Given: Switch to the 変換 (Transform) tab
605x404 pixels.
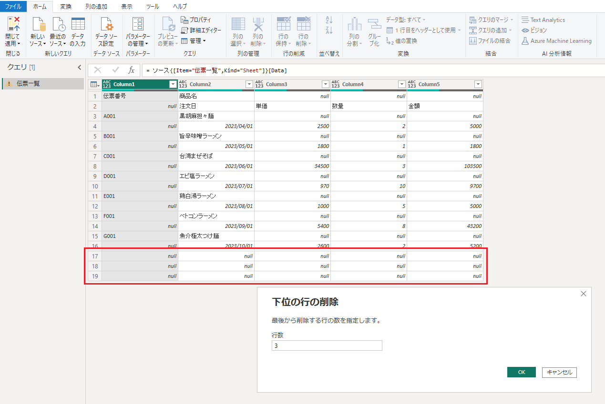Looking at the screenshot, I should [x=66, y=6].
